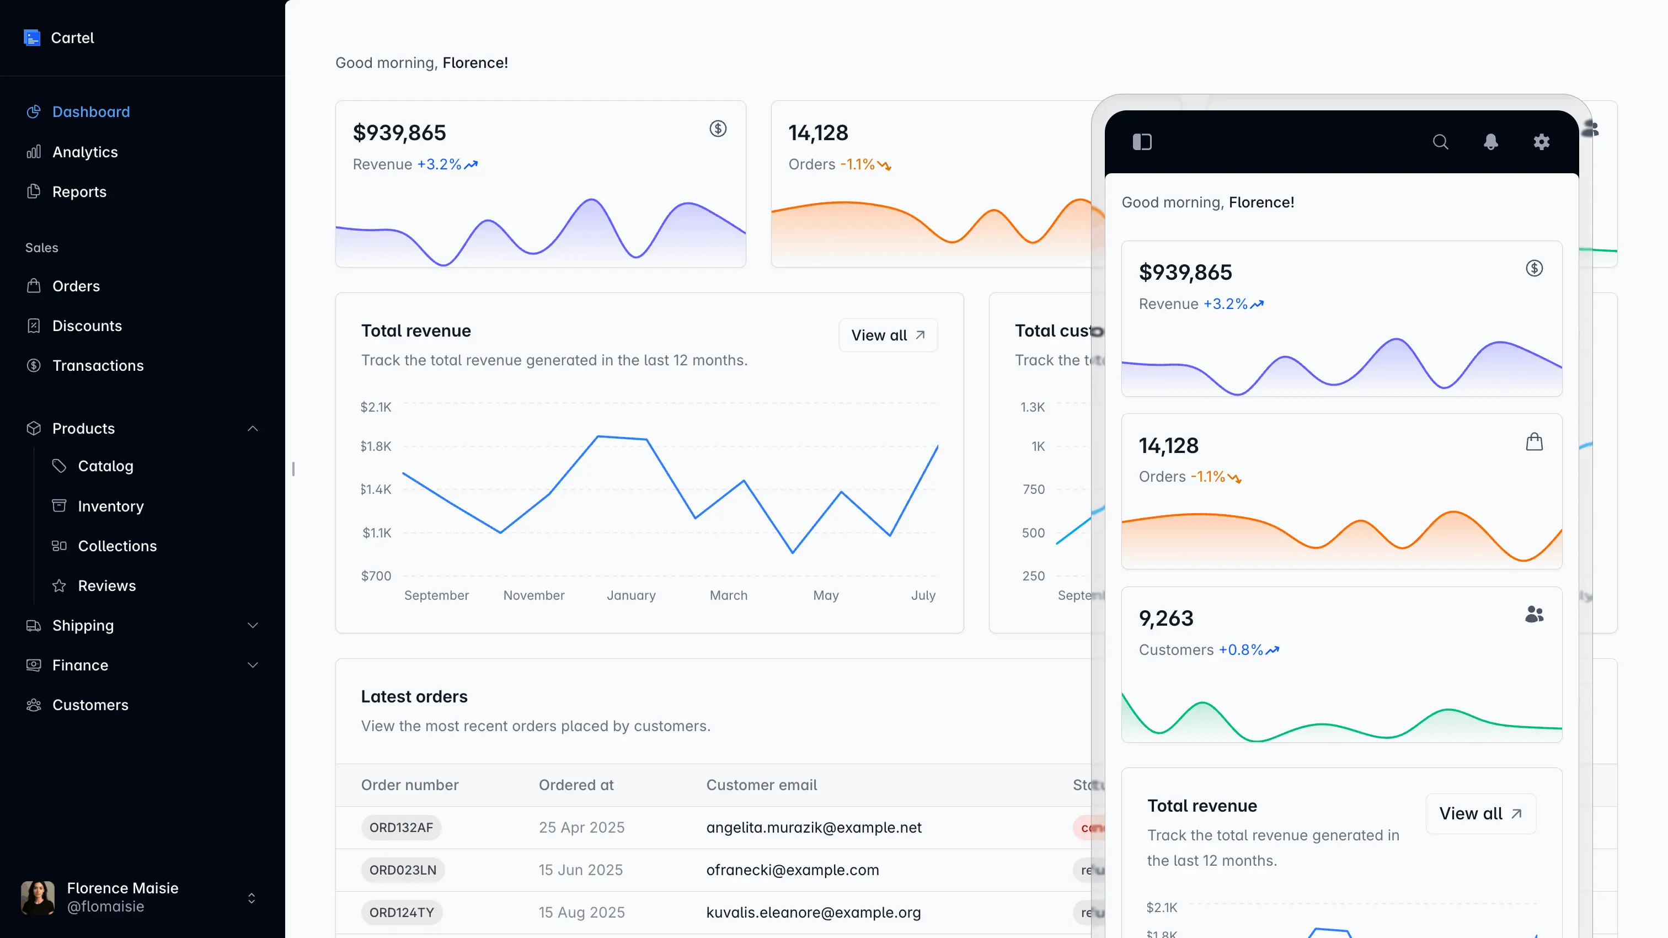Open the Catalog submenu item
Image resolution: width=1668 pixels, height=938 pixels.
click(x=105, y=466)
